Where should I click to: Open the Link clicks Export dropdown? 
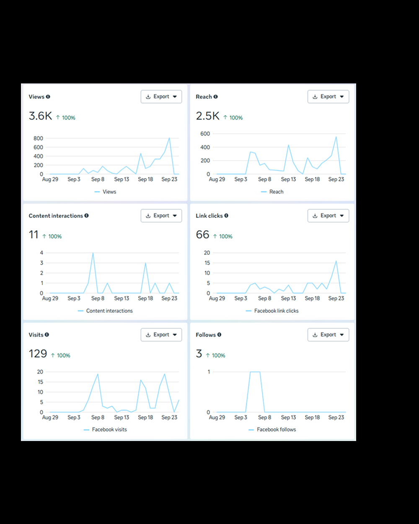pyautogui.click(x=341, y=215)
